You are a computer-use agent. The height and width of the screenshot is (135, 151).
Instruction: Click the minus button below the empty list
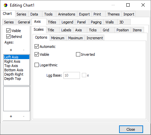pyautogui.click(x=24, y=116)
